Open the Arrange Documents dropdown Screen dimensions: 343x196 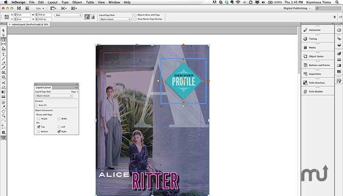[74, 8]
